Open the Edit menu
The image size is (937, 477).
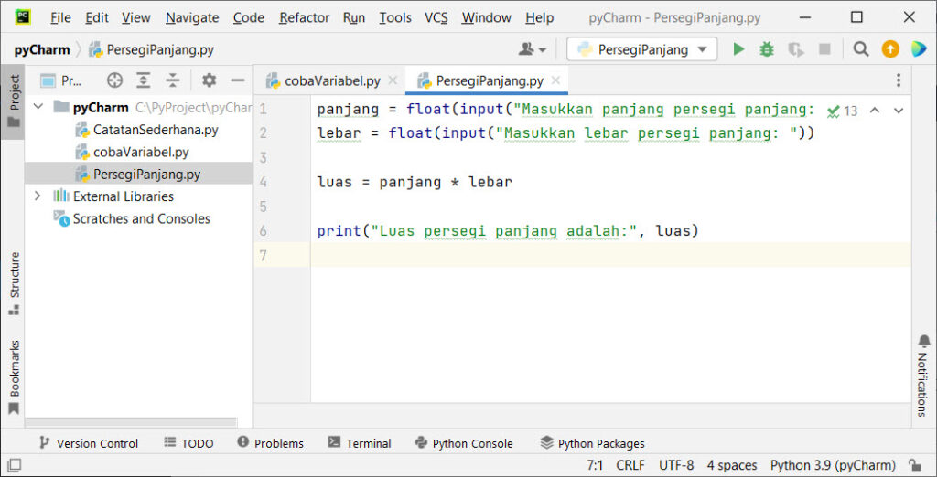tap(97, 18)
